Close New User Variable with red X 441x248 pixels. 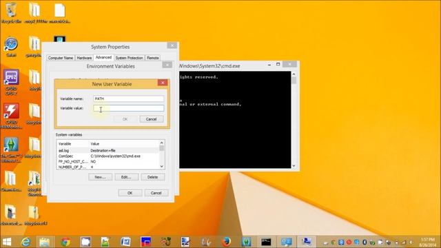tap(163, 83)
